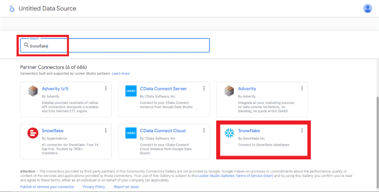Click the Supermetrics red round logo
Viewport: 379px width, 192px height.
click(33, 133)
